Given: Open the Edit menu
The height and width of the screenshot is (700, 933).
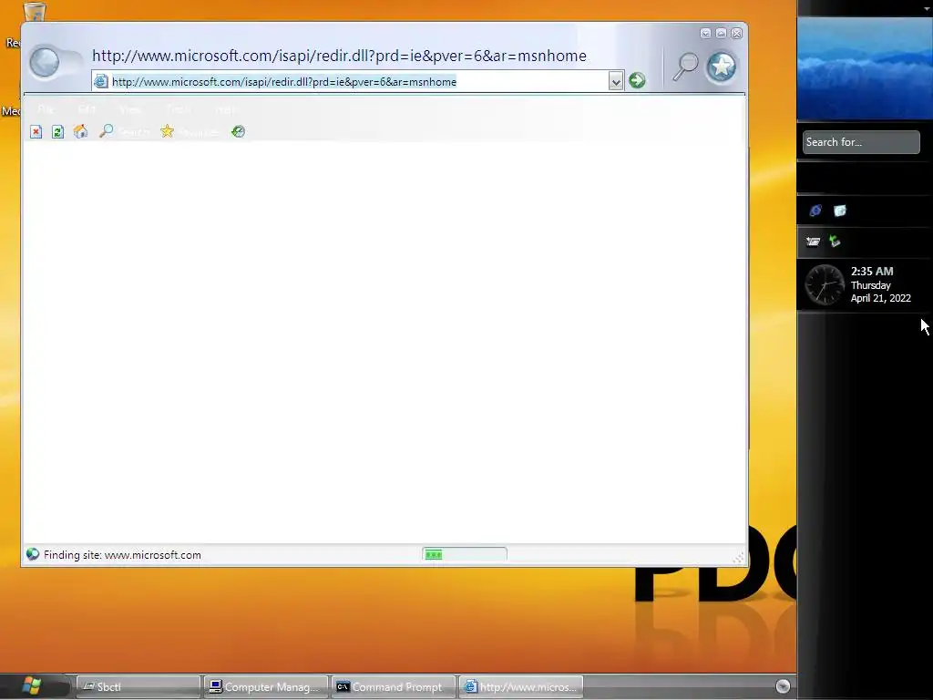Looking at the screenshot, I should coord(87,109).
